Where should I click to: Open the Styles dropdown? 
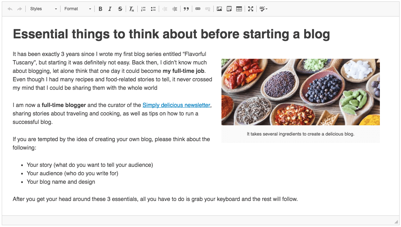(x=43, y=9)
